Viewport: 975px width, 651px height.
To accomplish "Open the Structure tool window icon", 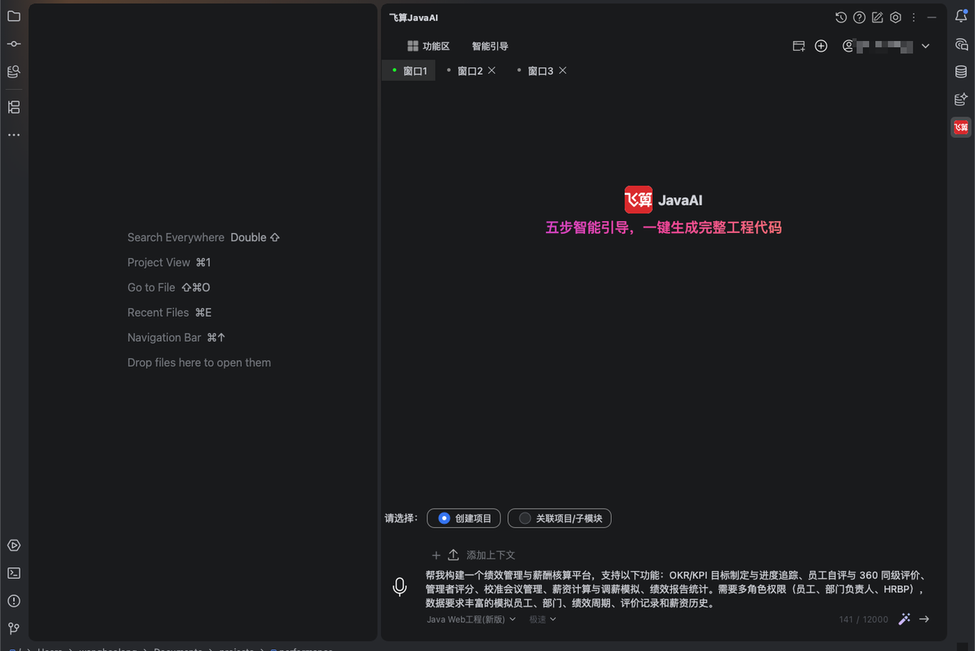I will point(14,107).
